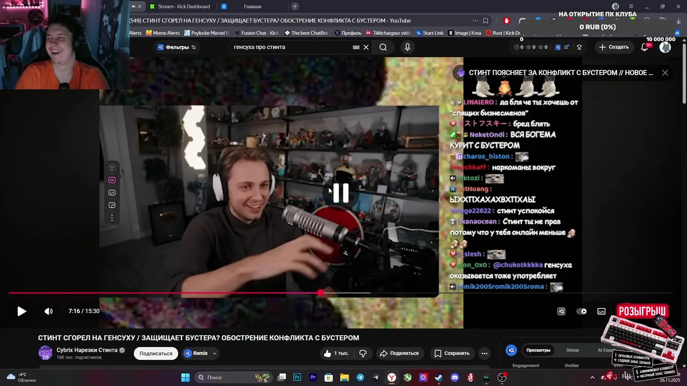Open the Meme Alerts bookmark

click(163, 33)
